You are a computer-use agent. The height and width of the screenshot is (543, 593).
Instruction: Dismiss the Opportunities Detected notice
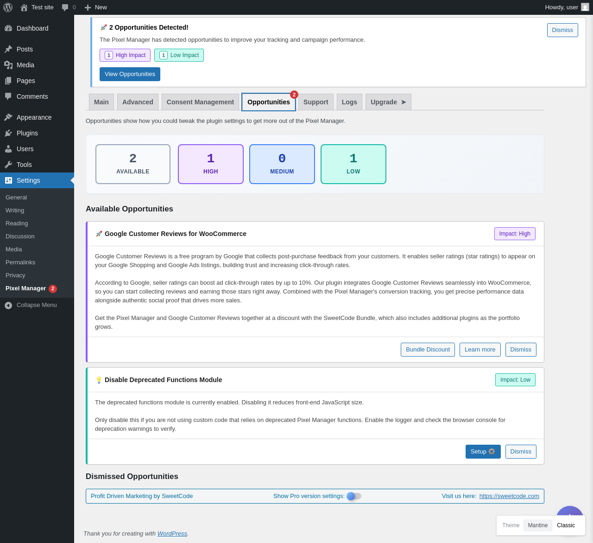pyautogui.click(x=562, y=30)
